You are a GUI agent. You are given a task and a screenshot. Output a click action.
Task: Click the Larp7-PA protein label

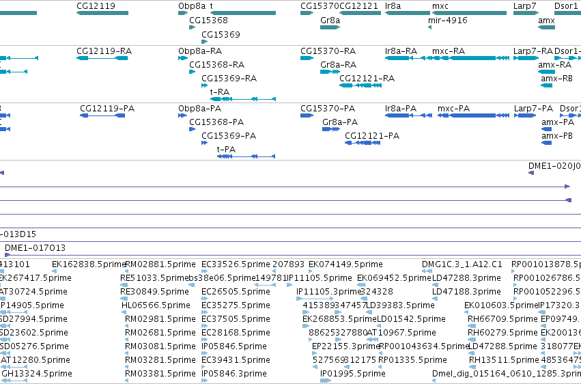(x=533, y=108)
